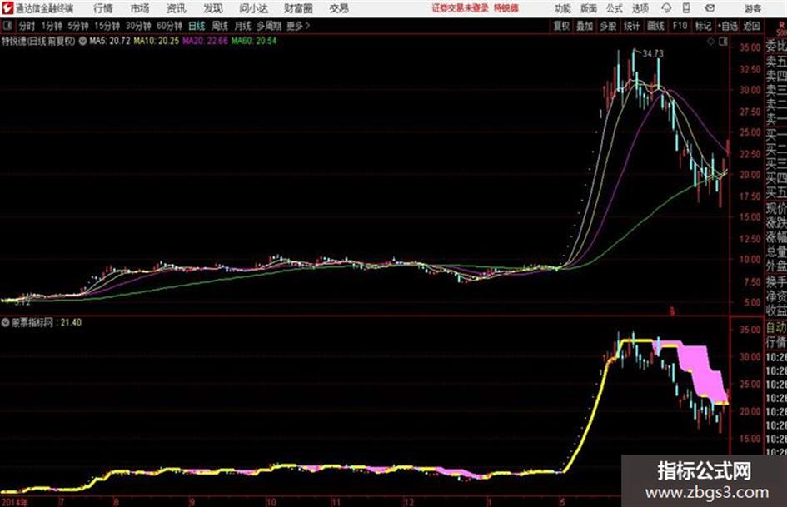This screenshot has width=787, height=507.
Task: Switch to 月线 monthly period
Action: tap(243, 26)
